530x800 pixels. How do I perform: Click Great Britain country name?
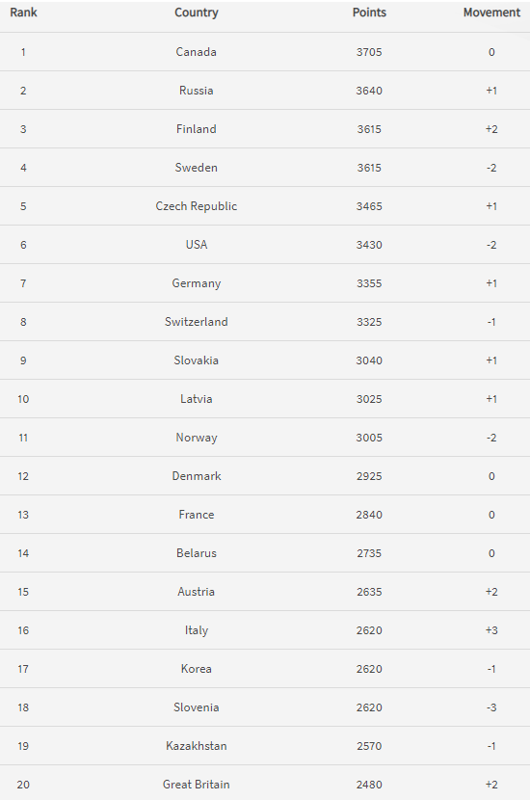(x=197, y=785)
